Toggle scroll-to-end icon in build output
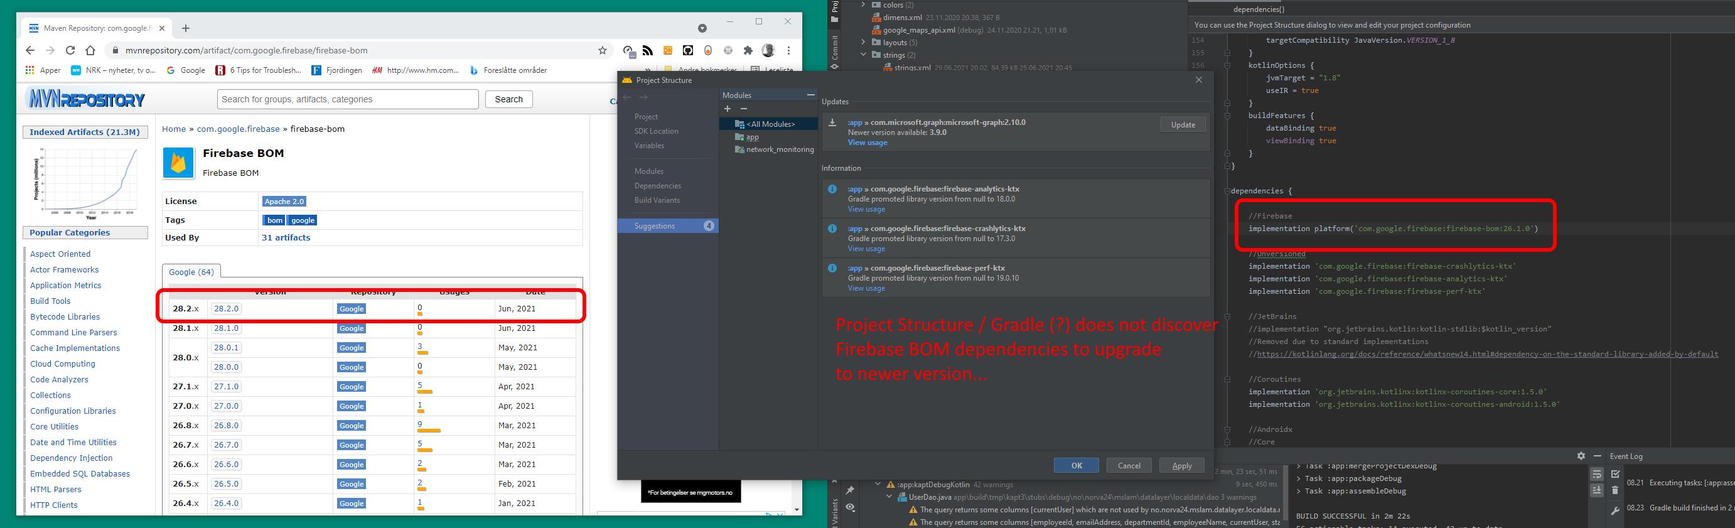 tap(1597, 490)
